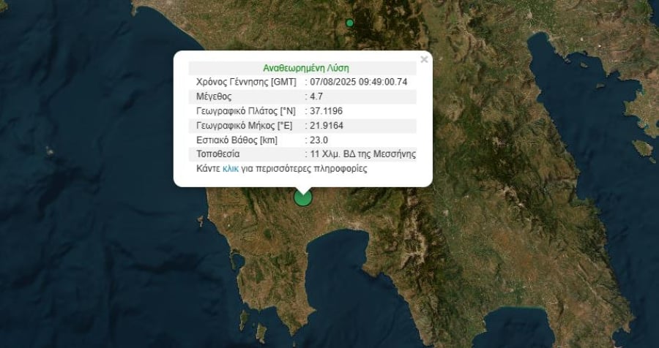Click the Χρόνος Γέννησης [GMT] label
The width and height of the screenshot is (659, 348).
pos(246,83)
